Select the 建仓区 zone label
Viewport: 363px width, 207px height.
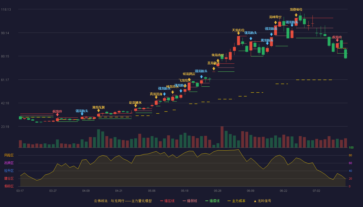[9, 179]
